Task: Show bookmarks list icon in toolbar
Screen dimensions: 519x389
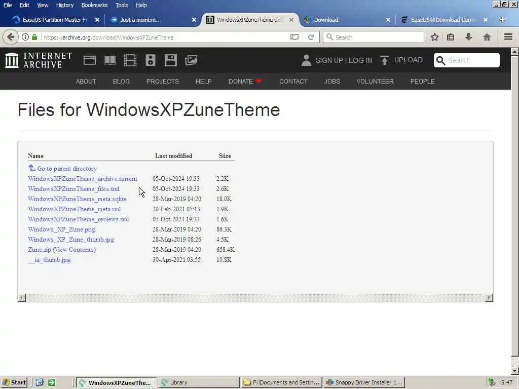Action: coord(451,37)
